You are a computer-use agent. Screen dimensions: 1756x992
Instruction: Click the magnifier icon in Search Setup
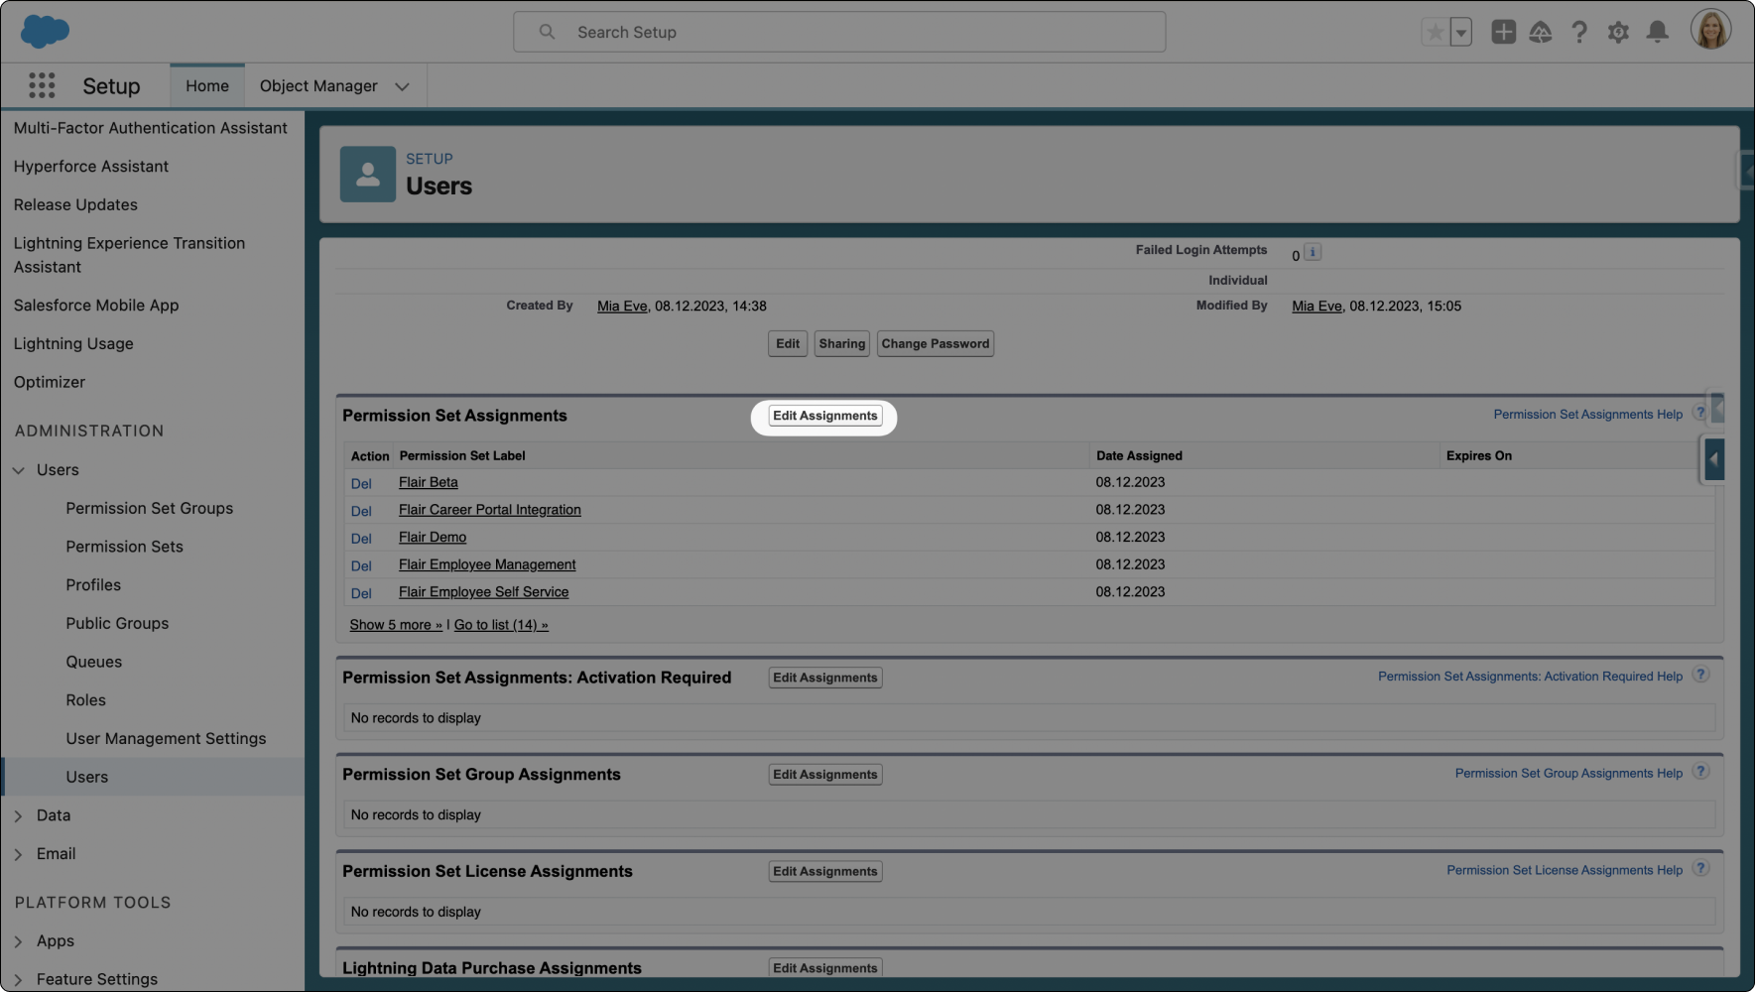[x=547, y=31]
